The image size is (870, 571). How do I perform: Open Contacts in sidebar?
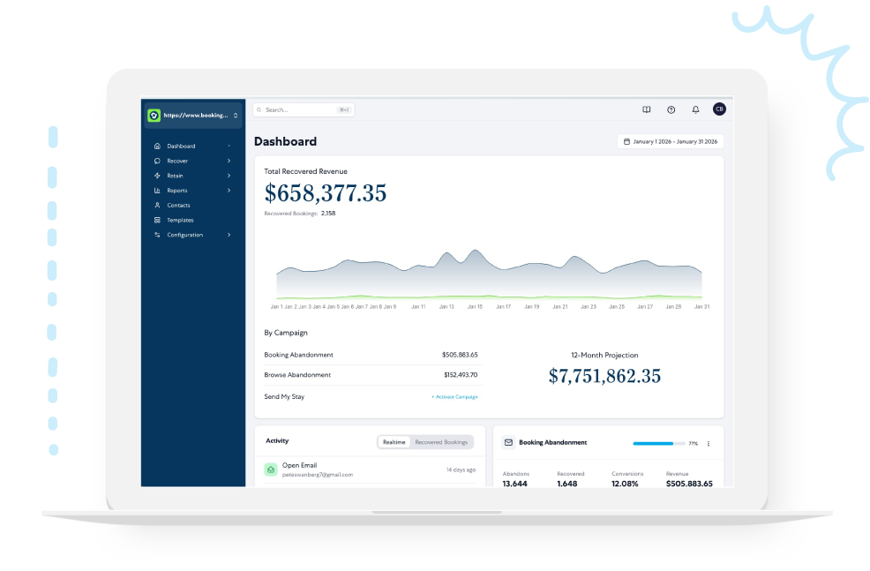point(178,206)
